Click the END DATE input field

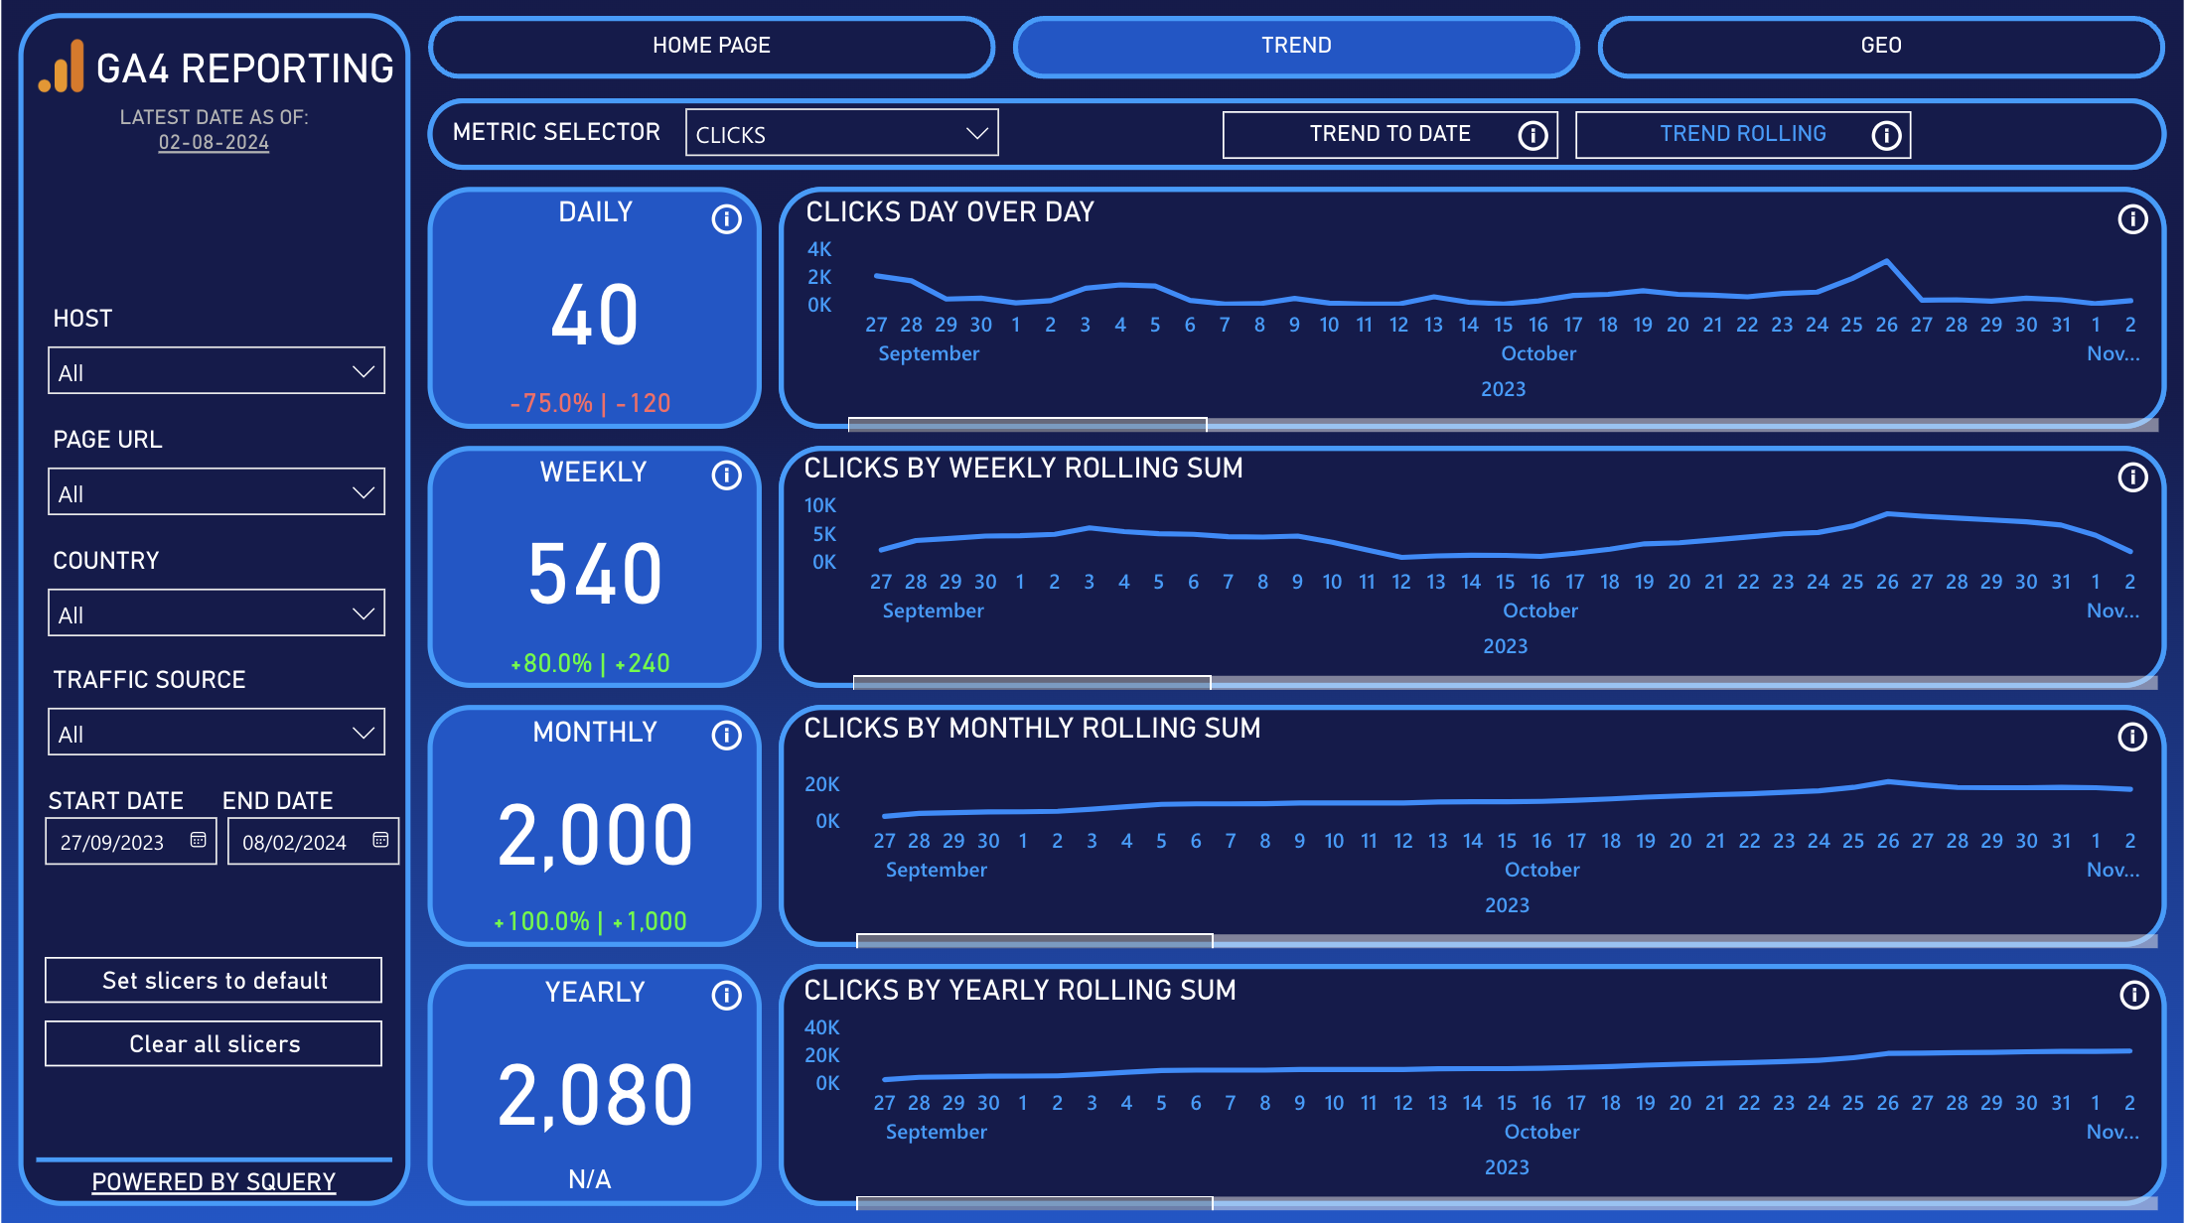pos(308,842)
